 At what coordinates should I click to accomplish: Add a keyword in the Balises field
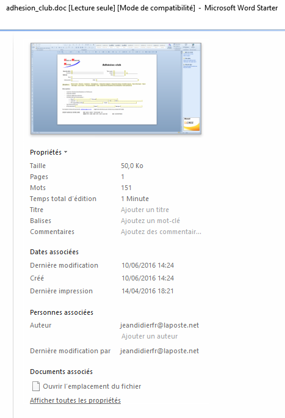coord(150,221)
